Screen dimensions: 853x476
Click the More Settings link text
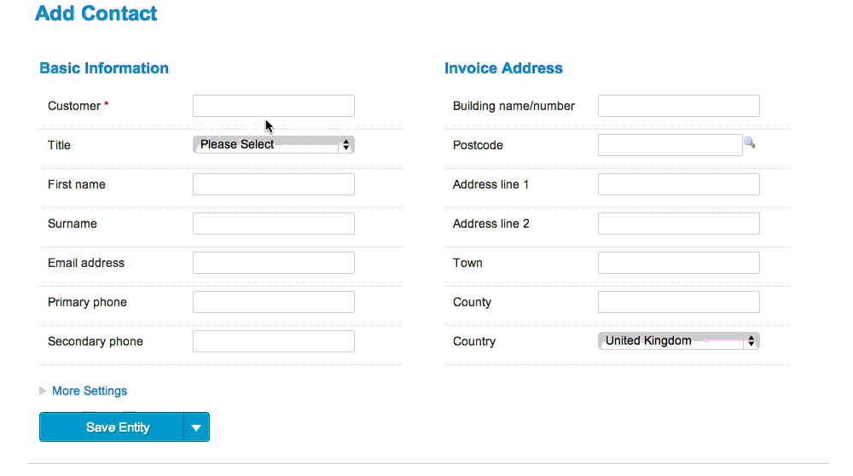click(x=90, y=392)
